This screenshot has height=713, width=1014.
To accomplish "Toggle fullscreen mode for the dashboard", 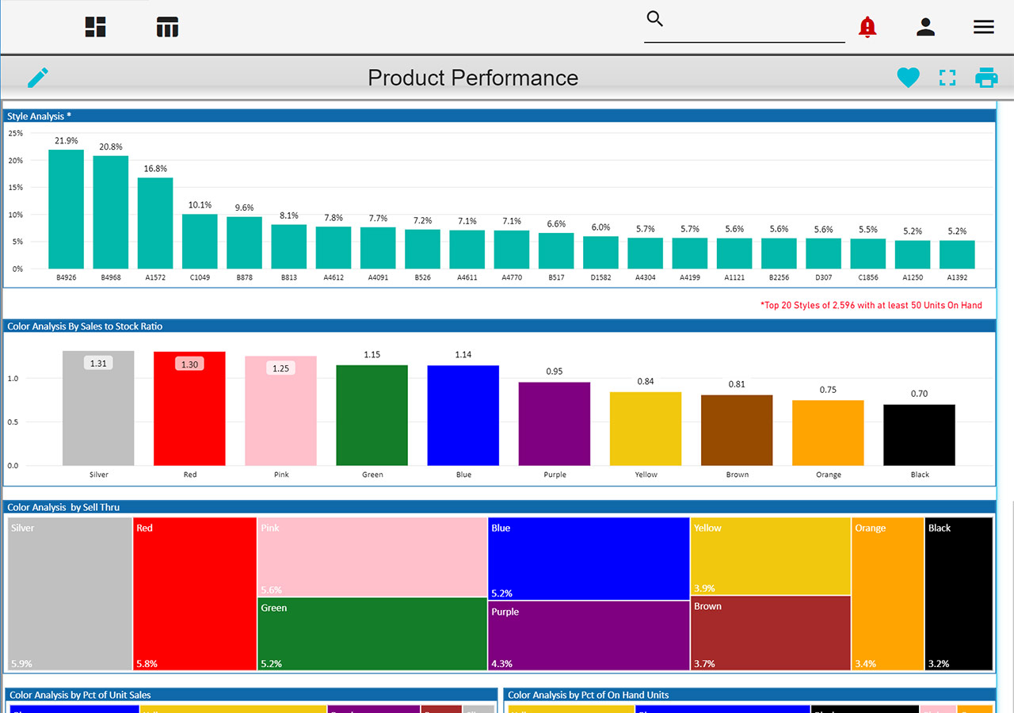I will coord(947,78).
